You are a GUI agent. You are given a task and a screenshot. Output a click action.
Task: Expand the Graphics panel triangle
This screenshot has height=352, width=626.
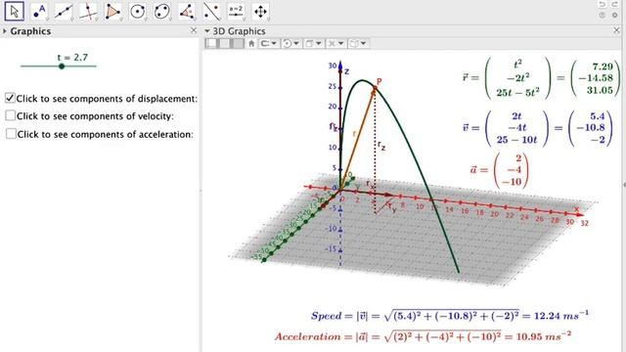tap(4, 30)
